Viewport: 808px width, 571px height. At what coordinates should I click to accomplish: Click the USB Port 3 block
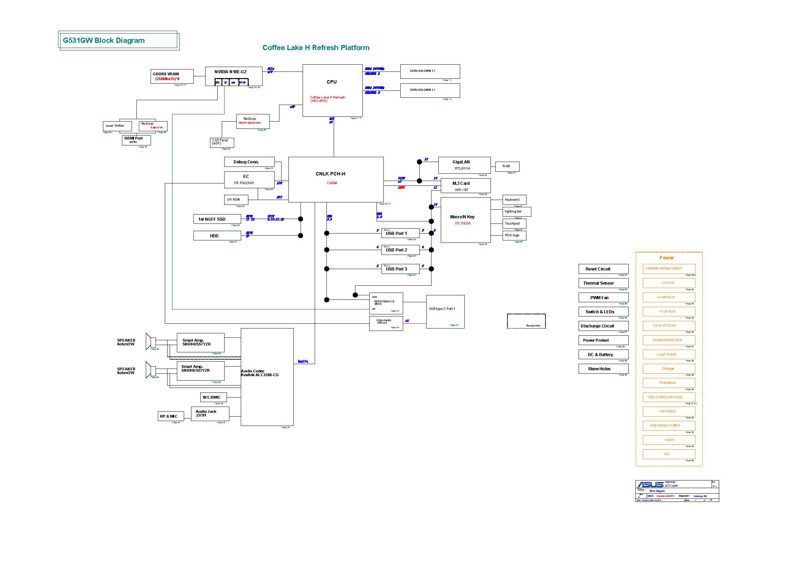pyautogui.click(x=400, y=269)
